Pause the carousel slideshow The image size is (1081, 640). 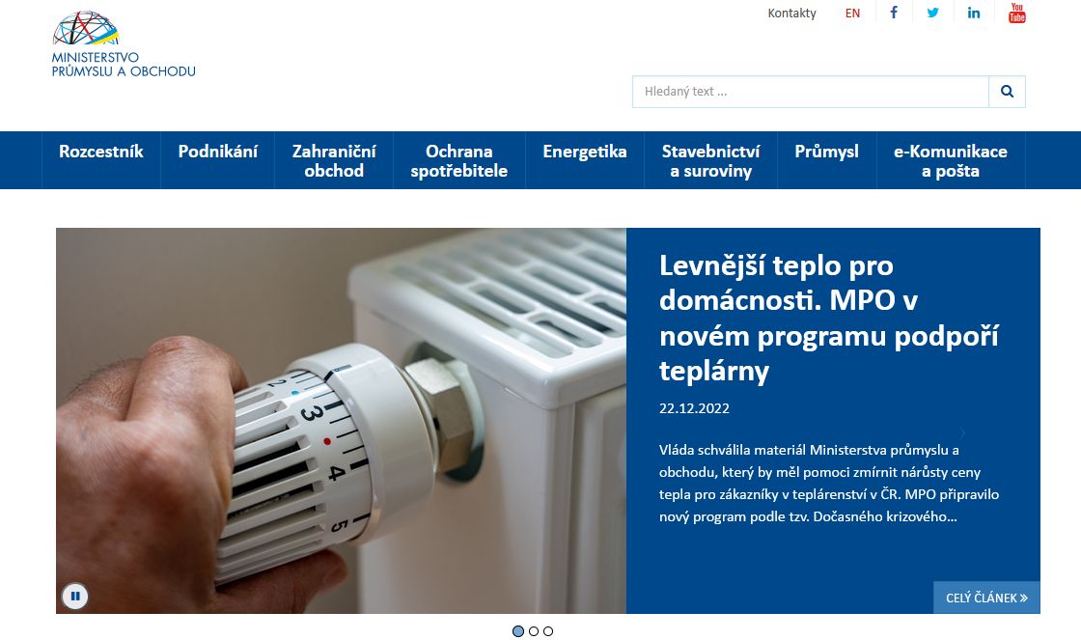click(x=75, y=596)
